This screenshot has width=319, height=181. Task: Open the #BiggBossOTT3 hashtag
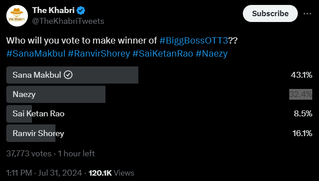click(x=194, y=40)
